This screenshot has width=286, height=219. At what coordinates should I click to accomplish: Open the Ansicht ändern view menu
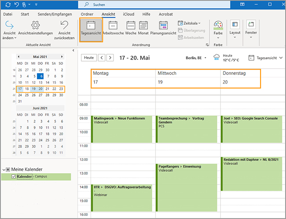(x=9, y=30)
